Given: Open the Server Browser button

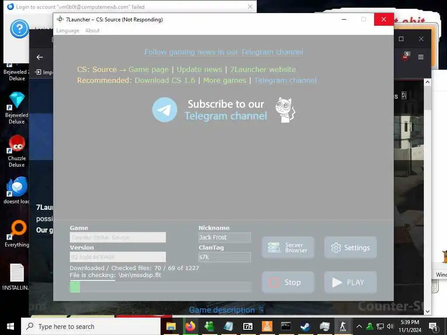Looking at the screenshot, I should pos(288,248).
